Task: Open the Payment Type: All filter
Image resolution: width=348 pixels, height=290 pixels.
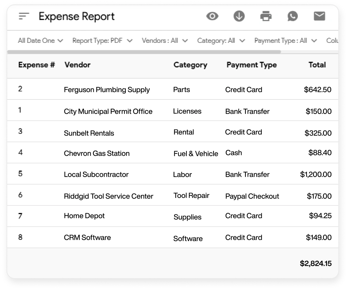Action: 286,40
